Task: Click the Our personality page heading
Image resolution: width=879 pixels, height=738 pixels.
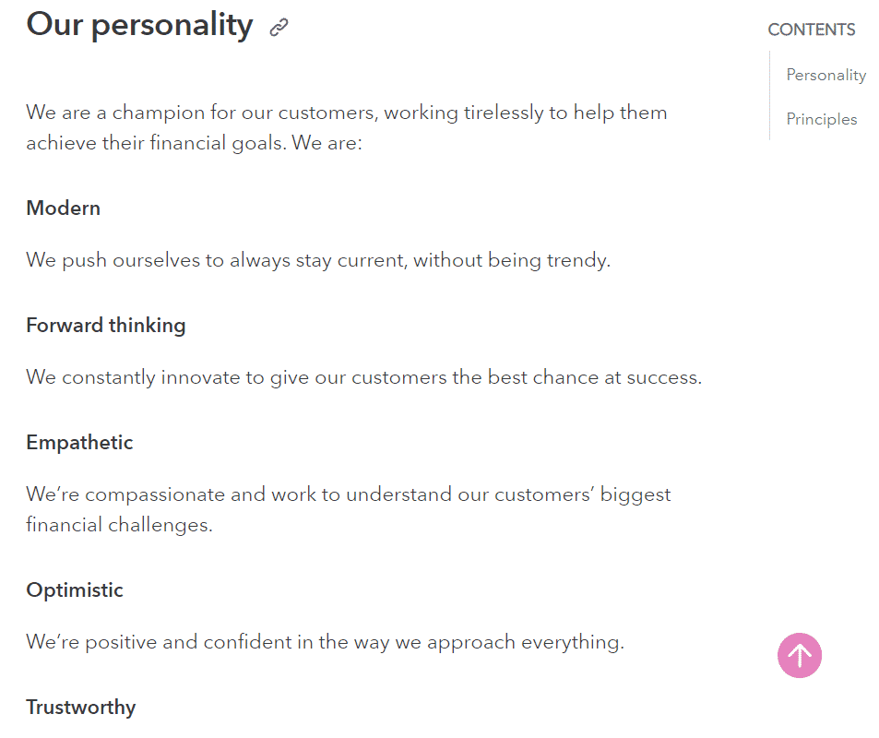Action: tap(139, 25)
